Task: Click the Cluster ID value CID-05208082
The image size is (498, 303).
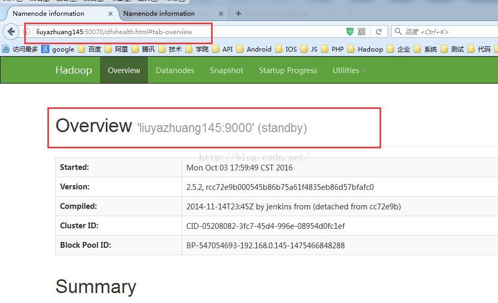Action: (265, 226)
